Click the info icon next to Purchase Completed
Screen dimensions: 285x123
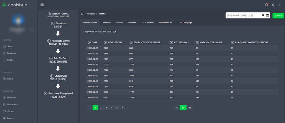pos(46,94)
